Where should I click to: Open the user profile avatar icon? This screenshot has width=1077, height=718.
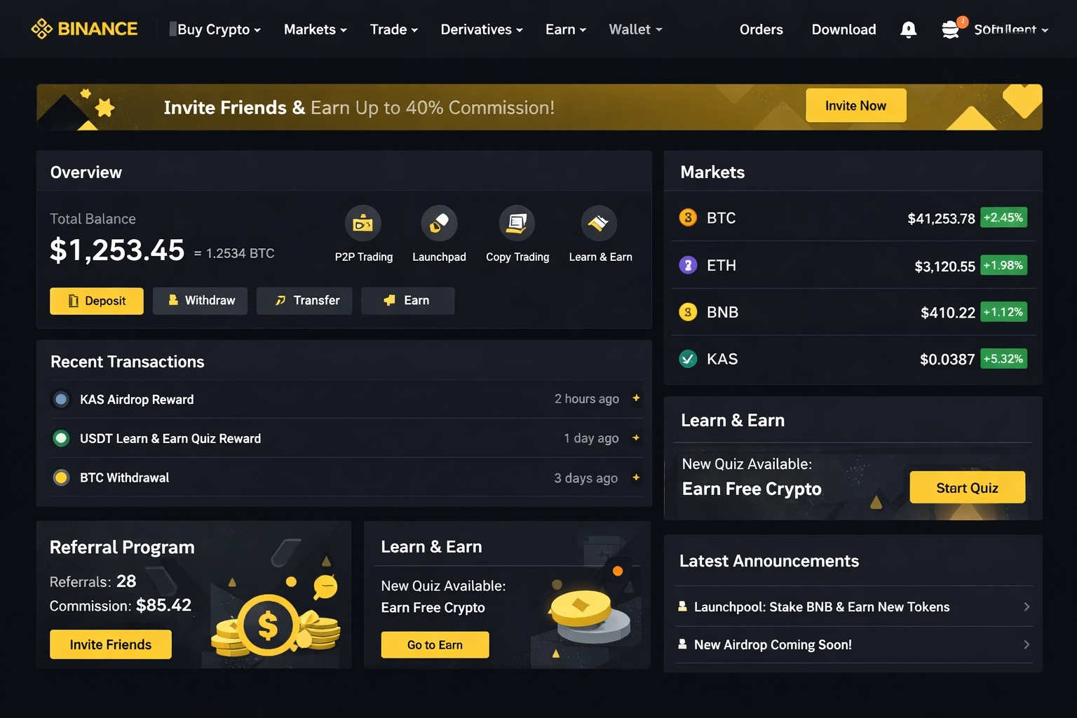click(x=951, y=29)
